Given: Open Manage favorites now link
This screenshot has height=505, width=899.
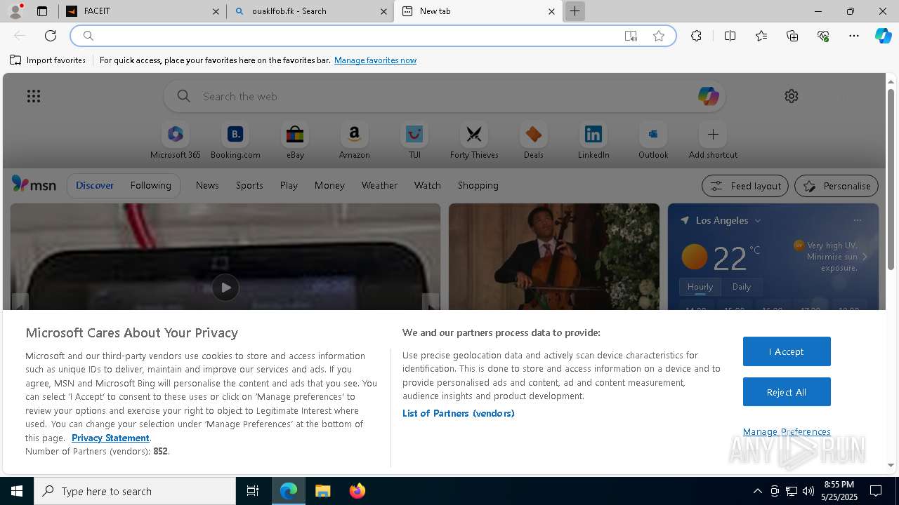Looking at the screenshot, I should pyautogui.click(x=375, y=60).
